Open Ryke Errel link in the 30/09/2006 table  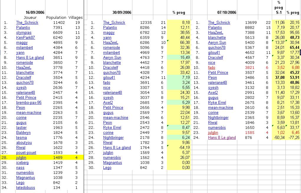click(x=112, y=127)
